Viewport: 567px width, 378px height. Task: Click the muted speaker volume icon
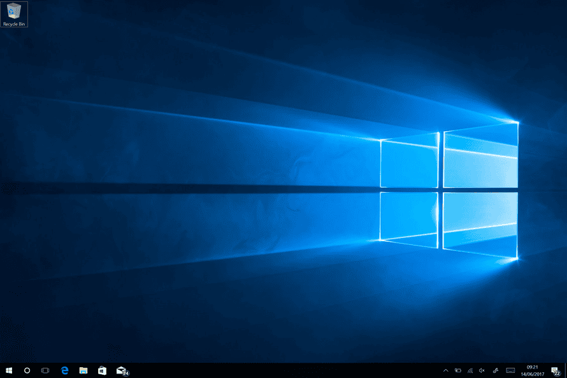[x=482, y=370]
